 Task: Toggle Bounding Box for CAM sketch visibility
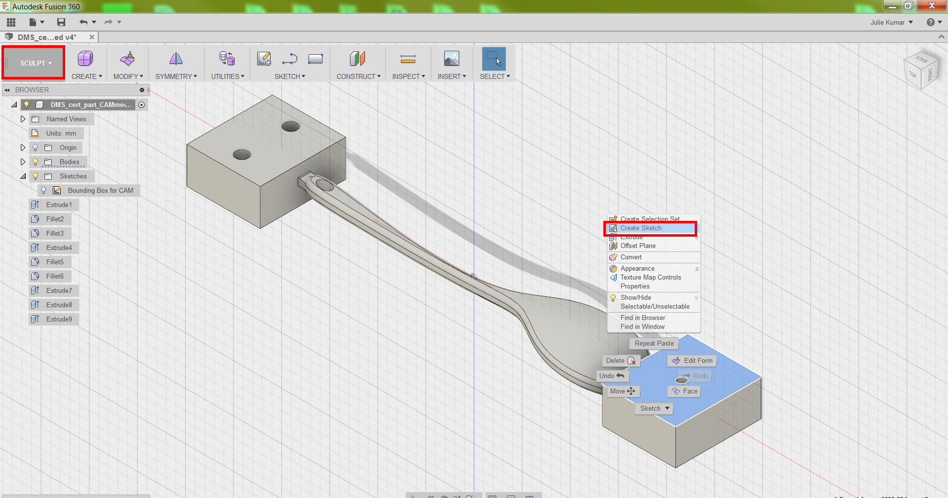coord(43,190)
